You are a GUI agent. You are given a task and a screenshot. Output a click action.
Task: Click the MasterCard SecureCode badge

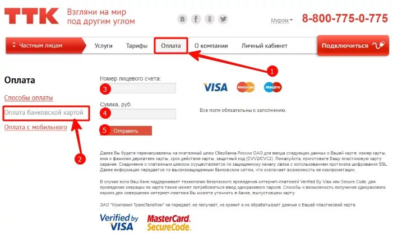[169, 222]
